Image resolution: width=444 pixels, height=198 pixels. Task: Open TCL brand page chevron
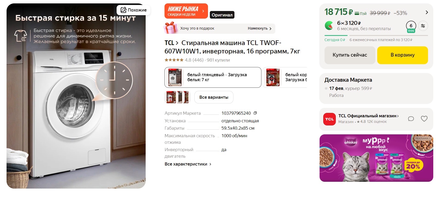(177, 43)
